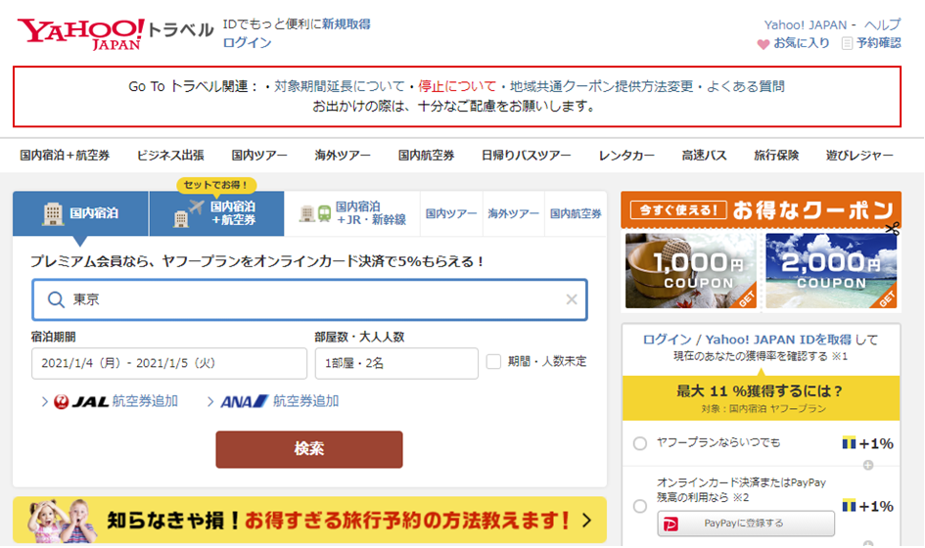Clear the 東京 search text with X
925x548 pixels.
pyautogui.click(x=572, y=299)
